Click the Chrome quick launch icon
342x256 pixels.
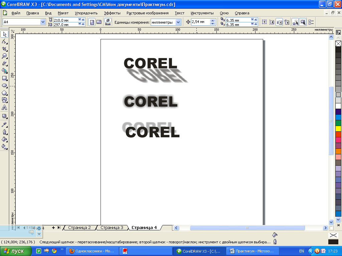click(x=54, y=251)
